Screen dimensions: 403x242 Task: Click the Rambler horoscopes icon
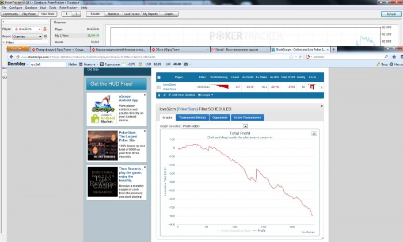point(102,64)
